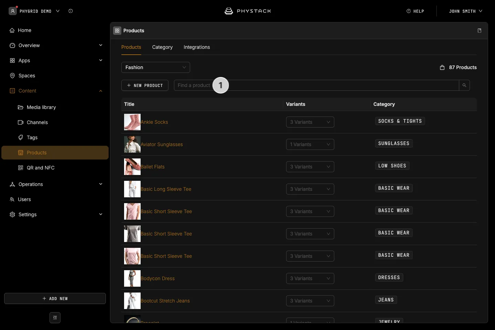The image size is (495, 330).
Task: Click the Ankle Socks product thumbnail
Action: click(x=132, y=122)
